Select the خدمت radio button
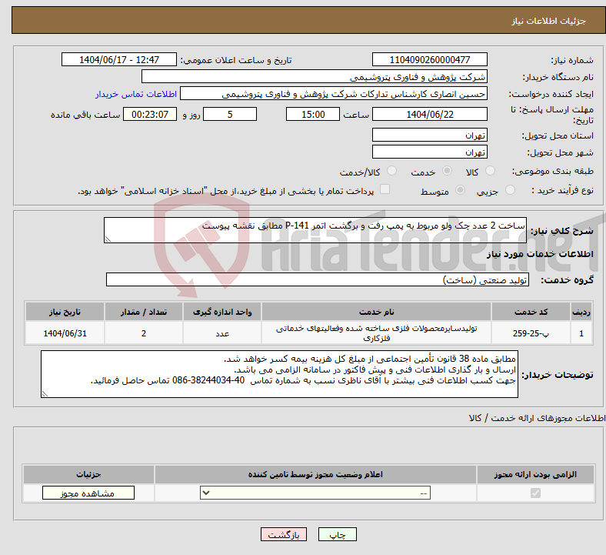The image size is (606, 555). click(x=447, y=171)
